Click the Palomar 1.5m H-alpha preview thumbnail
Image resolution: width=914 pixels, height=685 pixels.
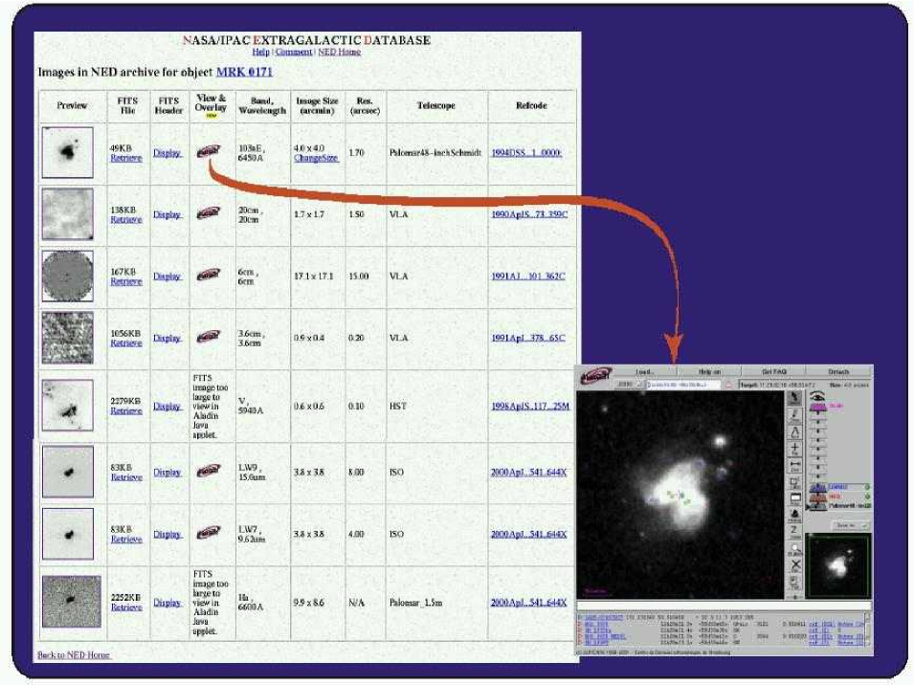[x=71, y=602]
